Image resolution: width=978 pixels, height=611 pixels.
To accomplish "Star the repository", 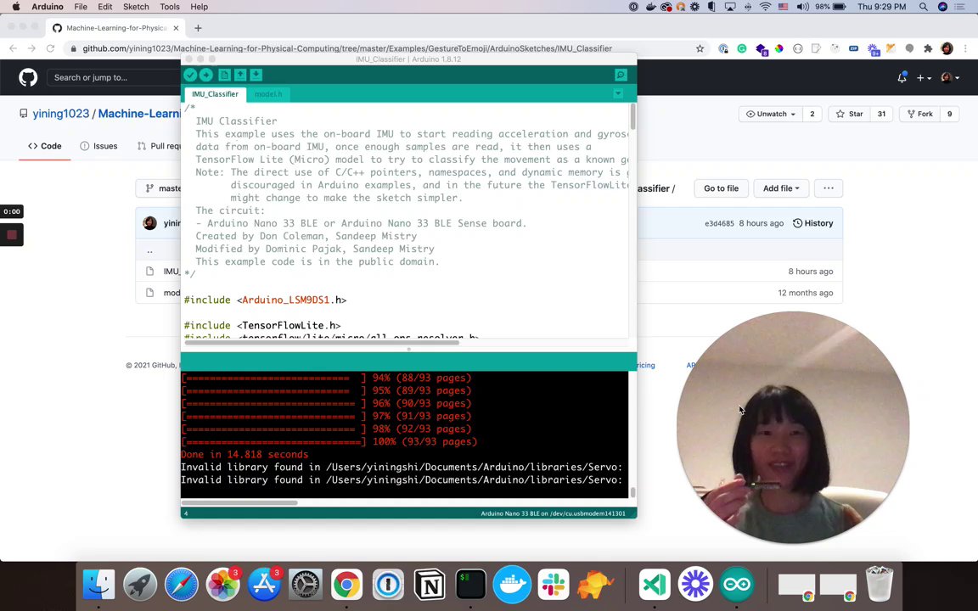I will click(x=849, y=114).
